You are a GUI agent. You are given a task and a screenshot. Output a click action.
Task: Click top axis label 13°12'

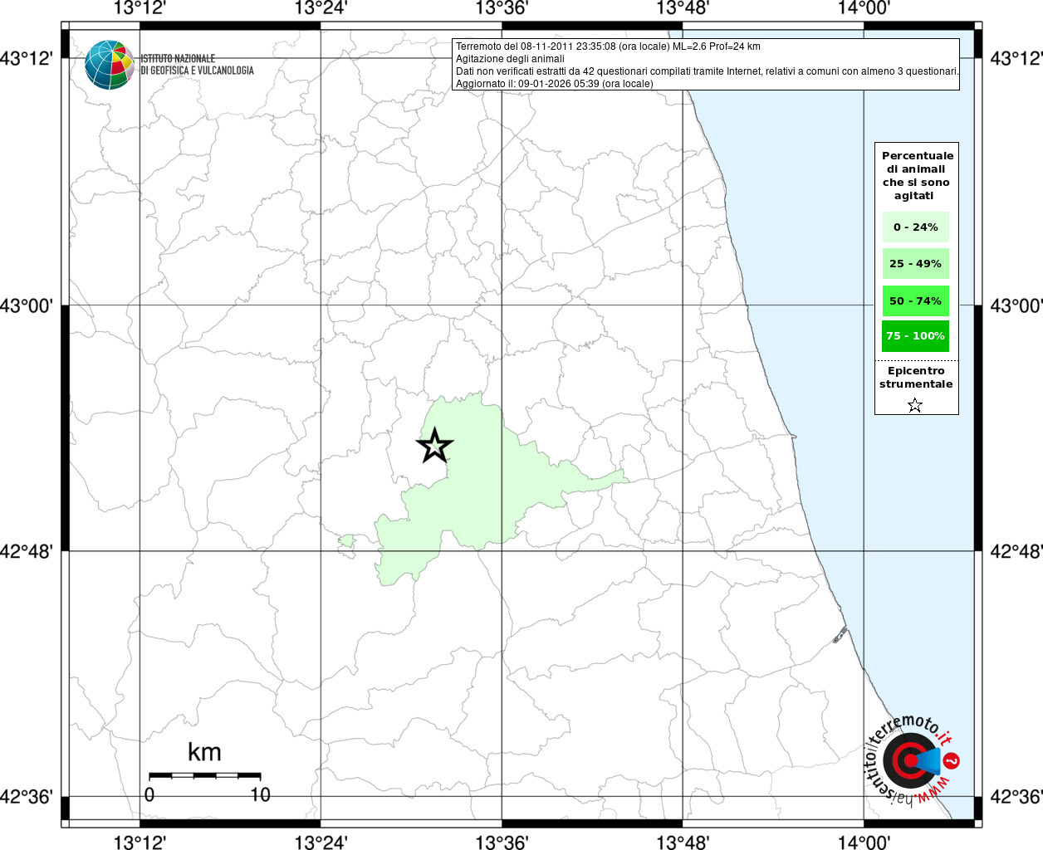point(140,8)
